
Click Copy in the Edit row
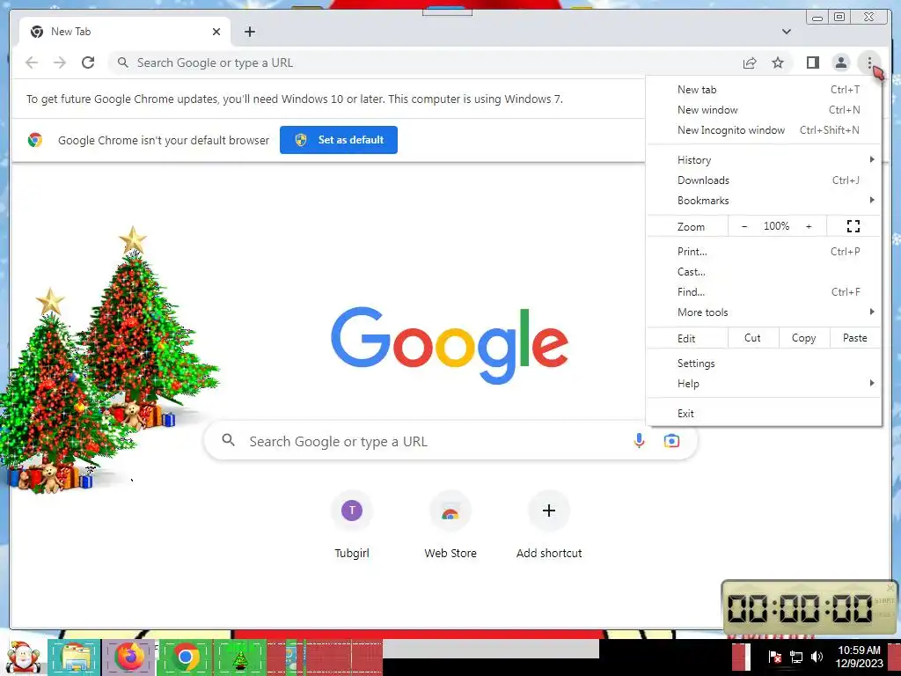tap(804, 338)
